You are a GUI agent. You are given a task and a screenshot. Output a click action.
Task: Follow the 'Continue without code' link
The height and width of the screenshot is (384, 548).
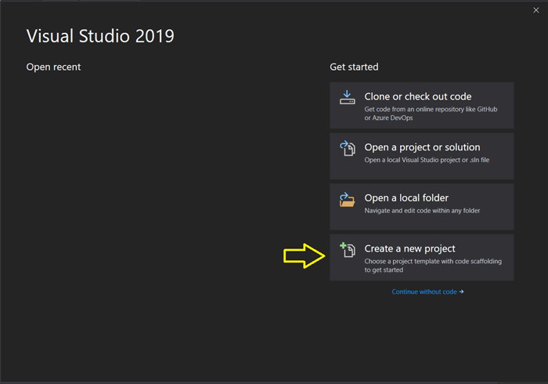pyautogui.click(x=427, y=292)
